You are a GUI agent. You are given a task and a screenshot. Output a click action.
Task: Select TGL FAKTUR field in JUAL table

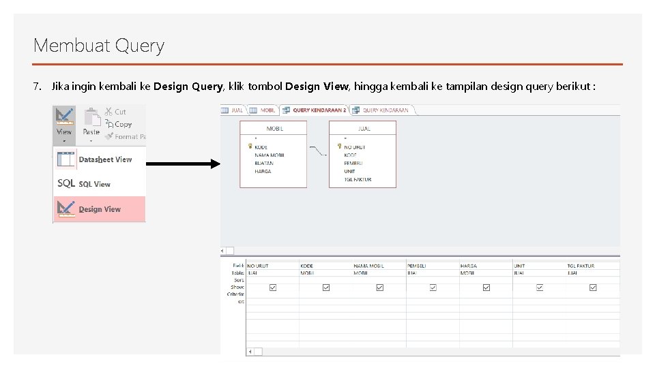[357, 179]
